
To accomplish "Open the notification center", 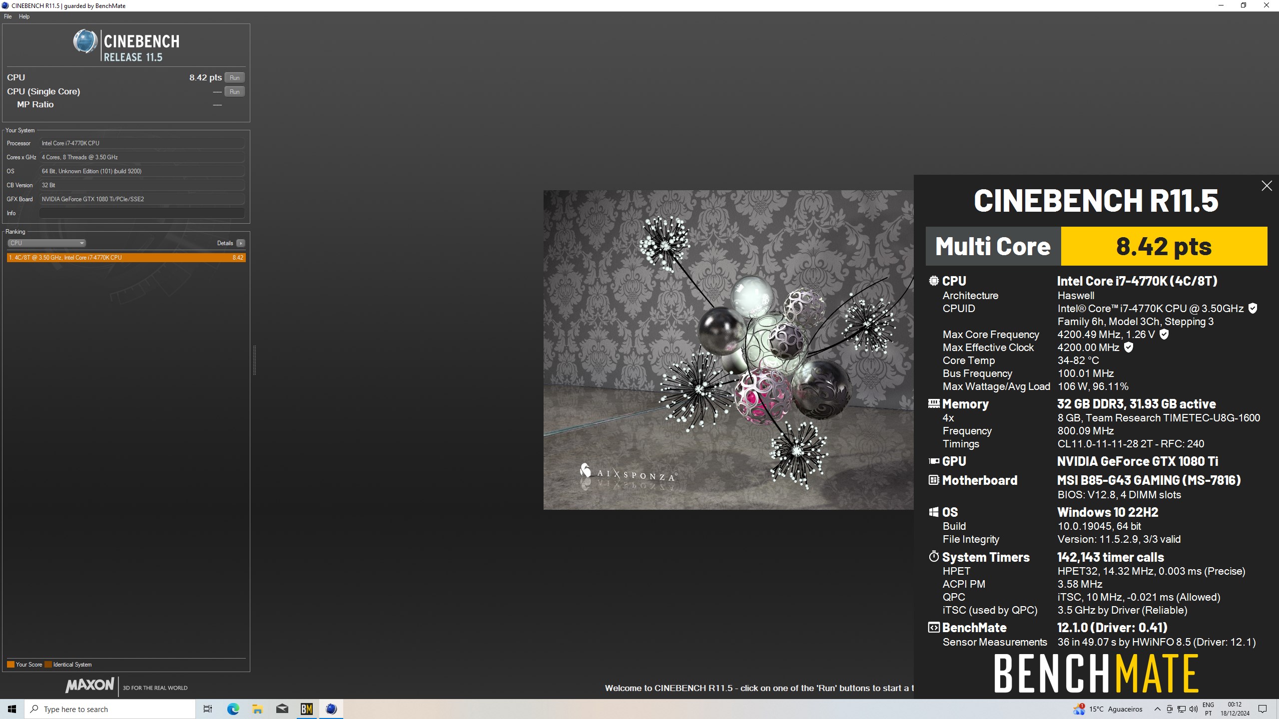I will (1263, 709).
